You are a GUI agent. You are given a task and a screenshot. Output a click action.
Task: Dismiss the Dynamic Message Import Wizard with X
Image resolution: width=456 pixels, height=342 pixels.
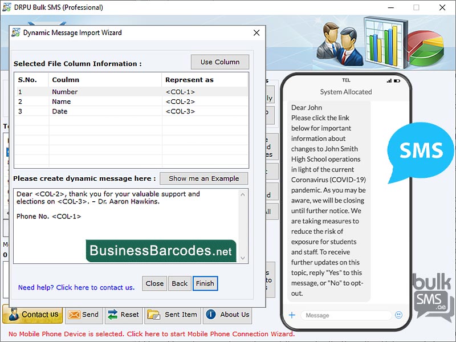click(256, 32)
